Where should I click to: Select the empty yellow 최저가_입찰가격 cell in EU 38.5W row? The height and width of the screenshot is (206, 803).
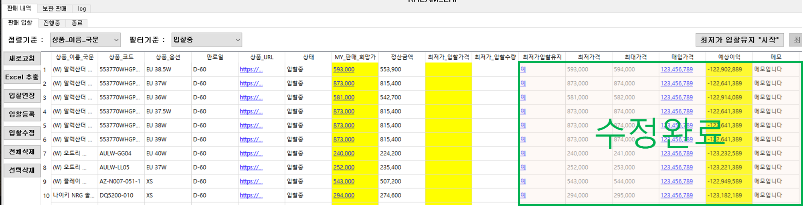pos(449,69)
